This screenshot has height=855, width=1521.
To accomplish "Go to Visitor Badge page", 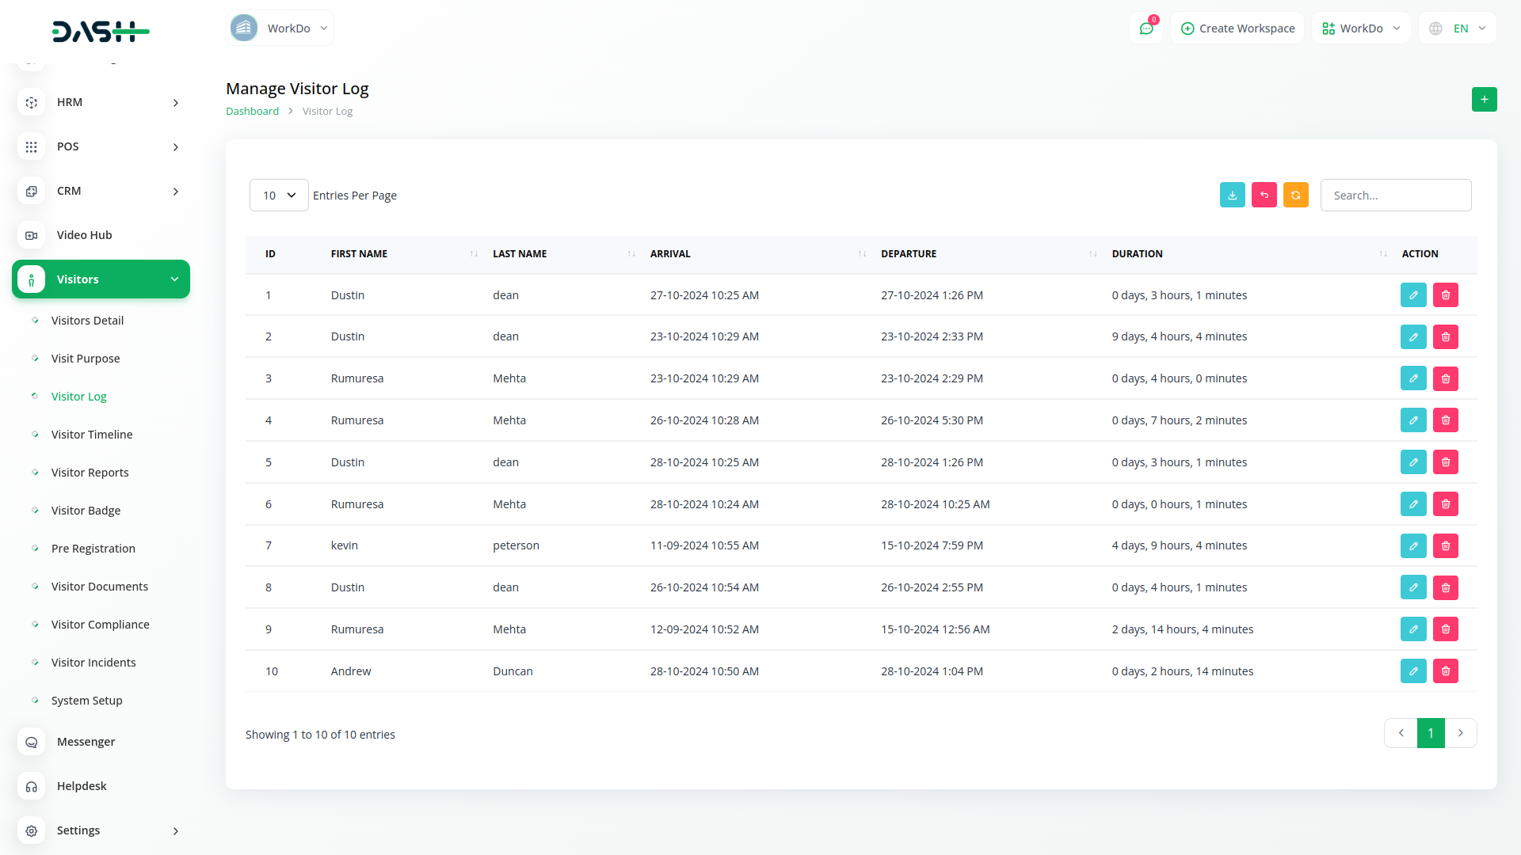I will 86,511.
